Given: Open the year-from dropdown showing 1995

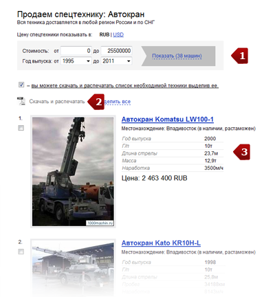Looking at the screenshot, I should 76,61.
